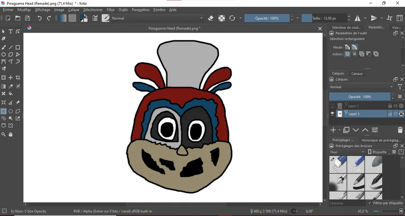Open the 'Filtre' menu

coord(111,9)
